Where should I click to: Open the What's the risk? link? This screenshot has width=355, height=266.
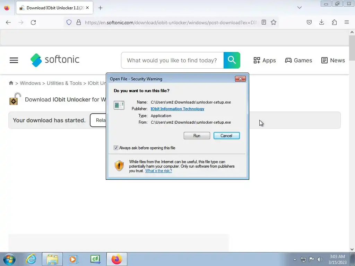coord(158,171)
